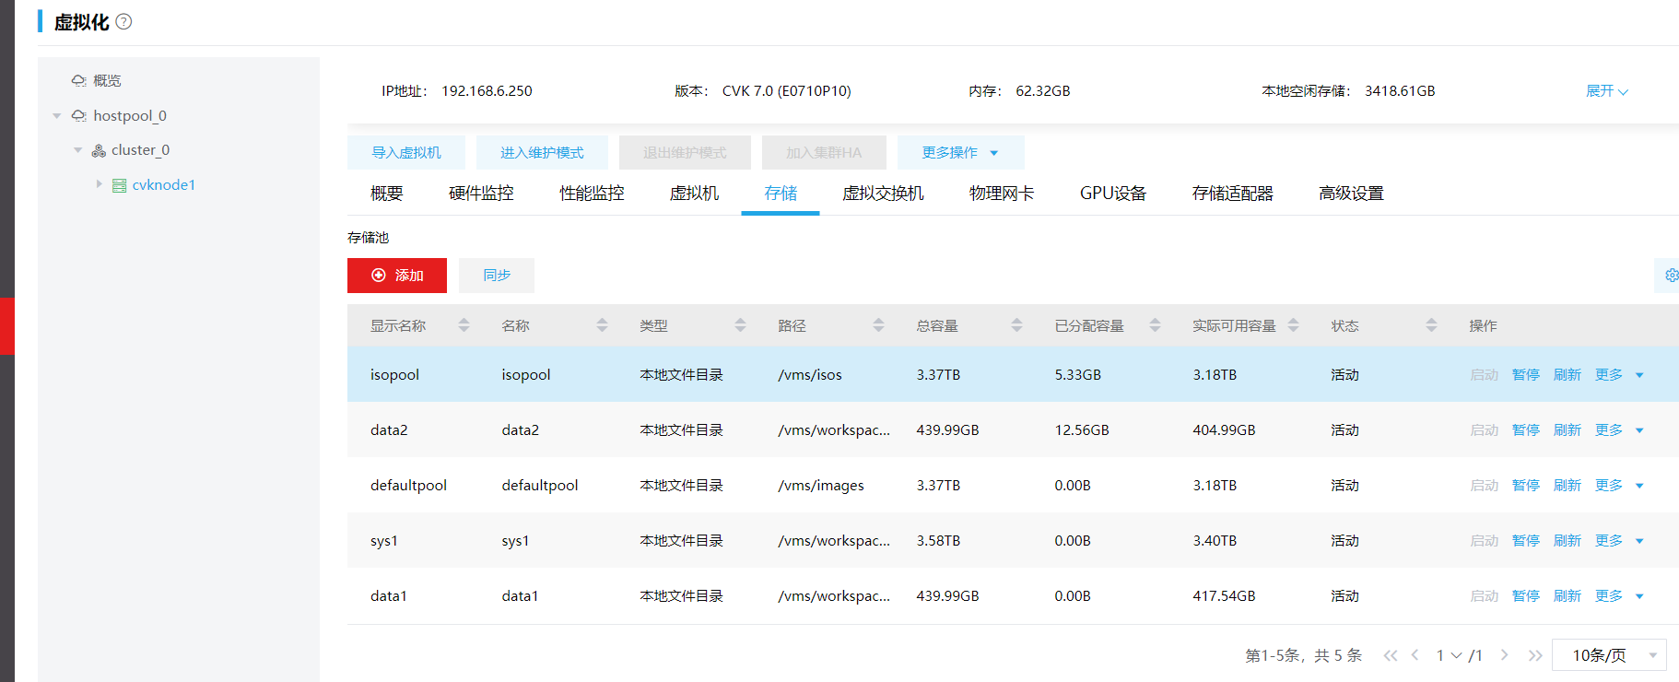Click the 同步 sync button
The image size is (1679, 682).
point(497,276)
